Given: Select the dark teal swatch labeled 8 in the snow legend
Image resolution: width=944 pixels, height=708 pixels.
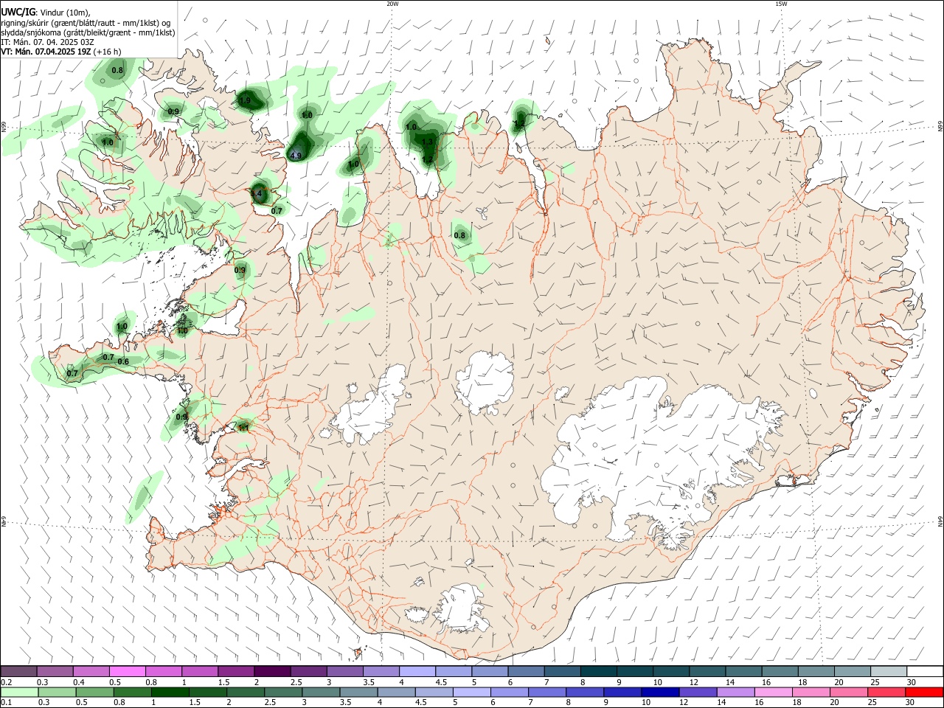Looking at the screenshot, I should (x=598, y=672).
